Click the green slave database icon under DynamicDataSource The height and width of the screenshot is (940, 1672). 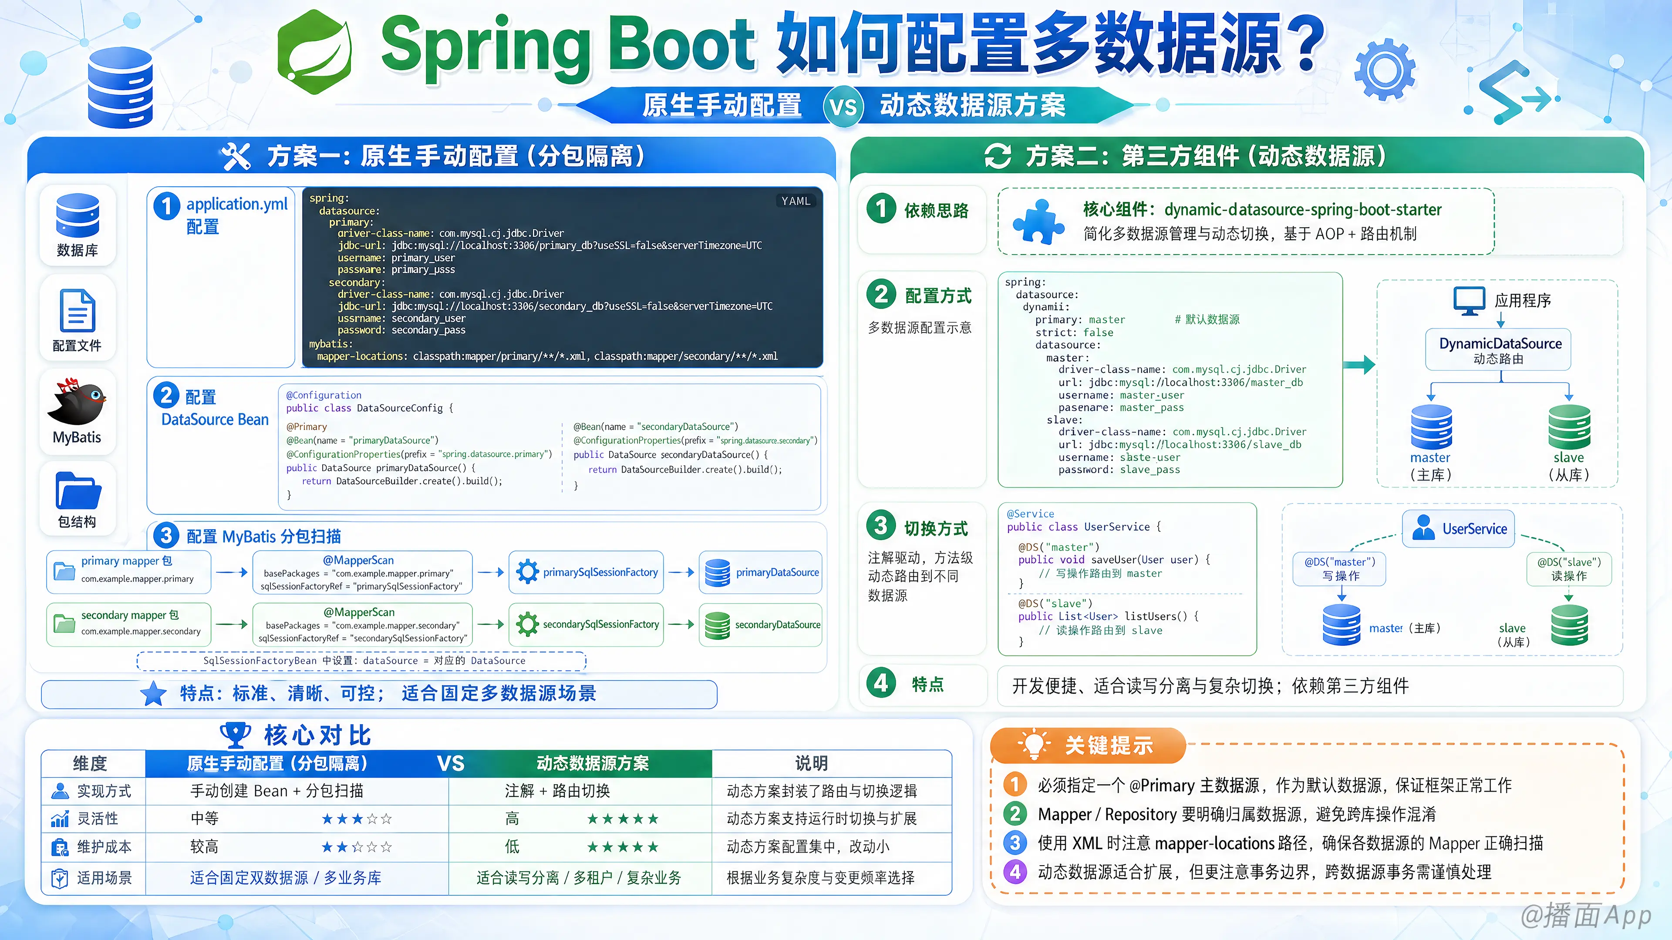coord(1569,427)
